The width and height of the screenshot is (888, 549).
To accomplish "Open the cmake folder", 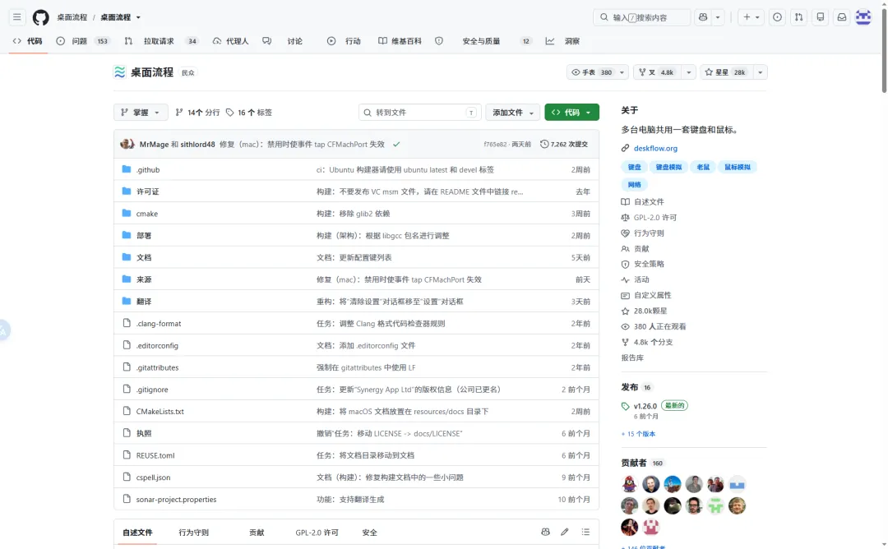I will pyautogui.click(x=146, y=214).
